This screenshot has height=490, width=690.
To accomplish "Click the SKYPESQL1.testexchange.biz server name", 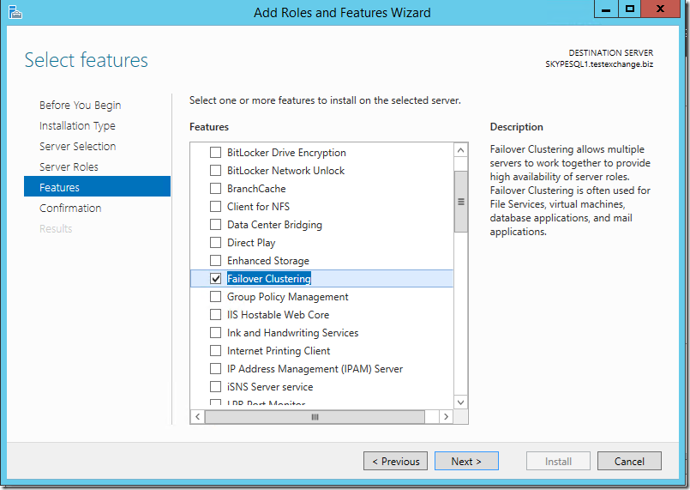I will 599,64.
